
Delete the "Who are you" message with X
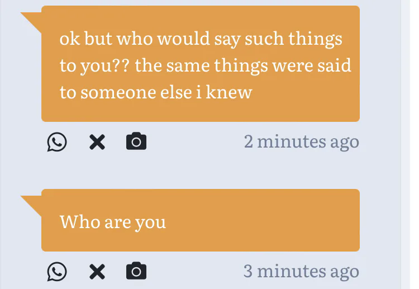point(97,272)
